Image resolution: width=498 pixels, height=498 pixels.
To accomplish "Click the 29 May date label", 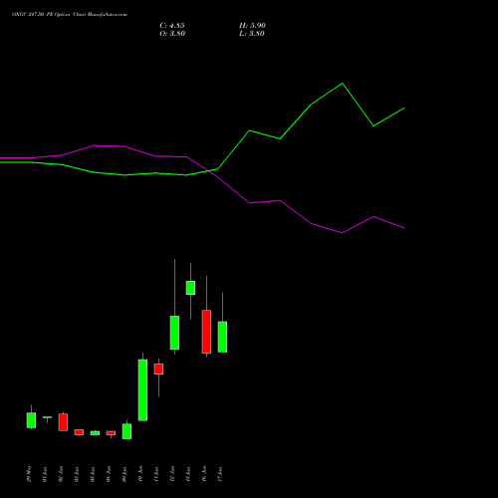I will click(29, 474).
